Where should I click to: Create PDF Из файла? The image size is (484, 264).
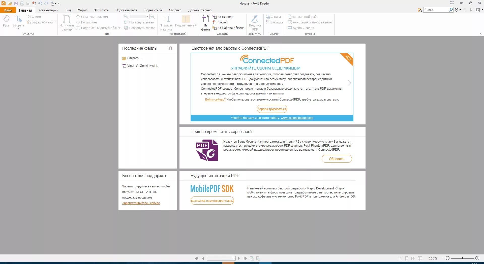click(206, 23)
